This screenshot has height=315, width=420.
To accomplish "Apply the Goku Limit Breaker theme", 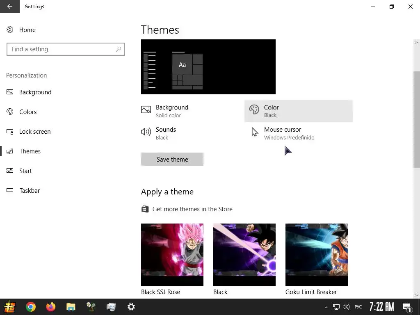I will tap(317, 254).
